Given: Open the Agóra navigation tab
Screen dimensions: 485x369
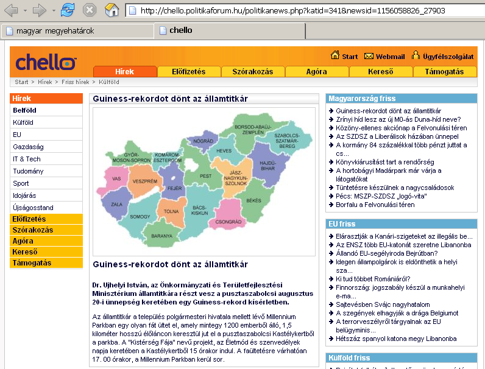Looking at the screenshot, I should pyautogui.click(x=316, y=71).
